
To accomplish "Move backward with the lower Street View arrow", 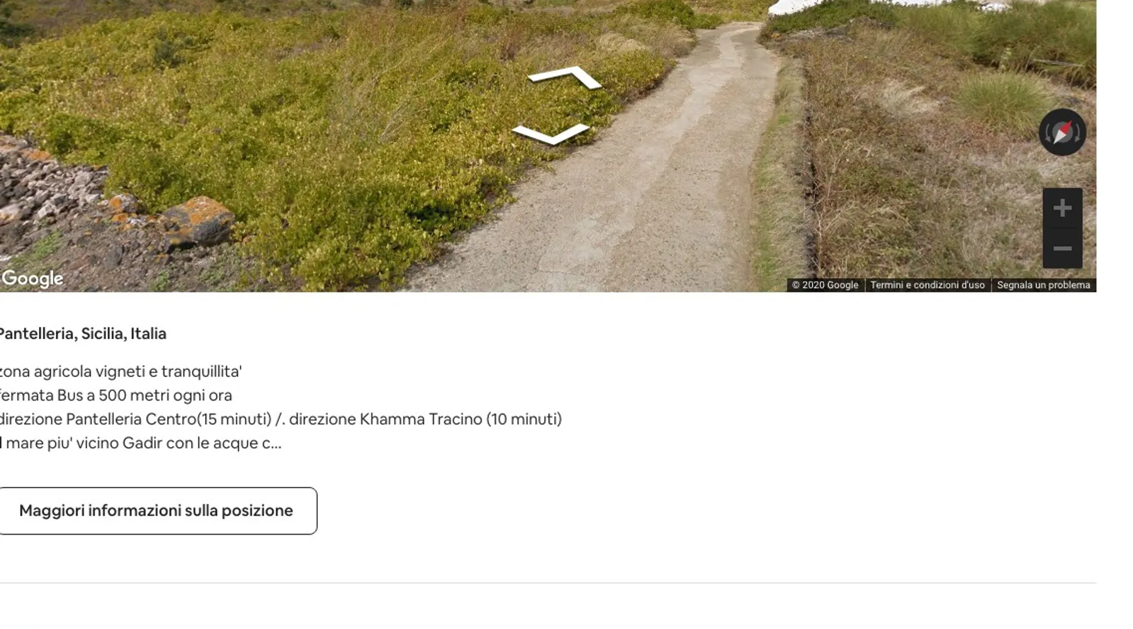I will click(x=550, y=133).
